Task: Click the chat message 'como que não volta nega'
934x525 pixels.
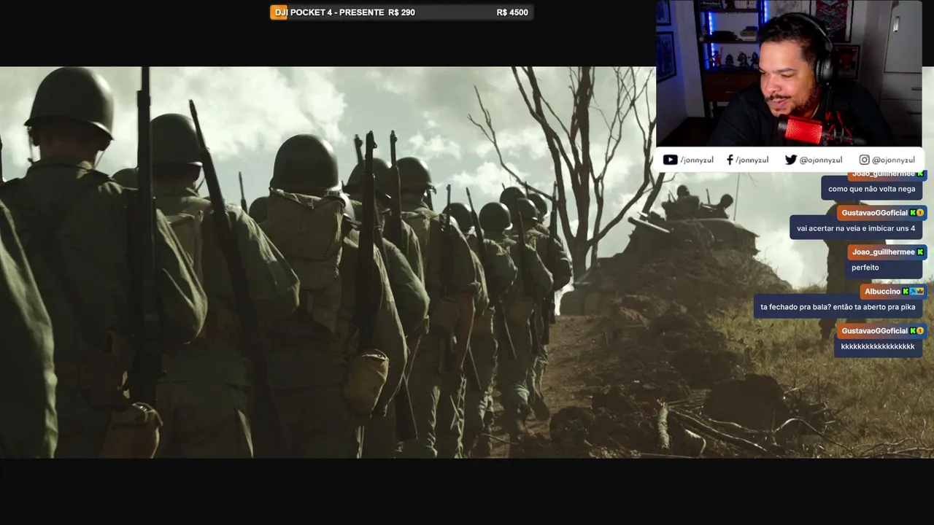Action: 871,189
